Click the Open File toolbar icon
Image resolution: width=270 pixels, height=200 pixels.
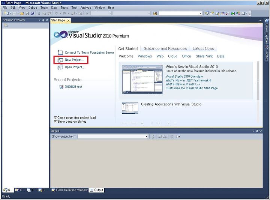(22, 14)
